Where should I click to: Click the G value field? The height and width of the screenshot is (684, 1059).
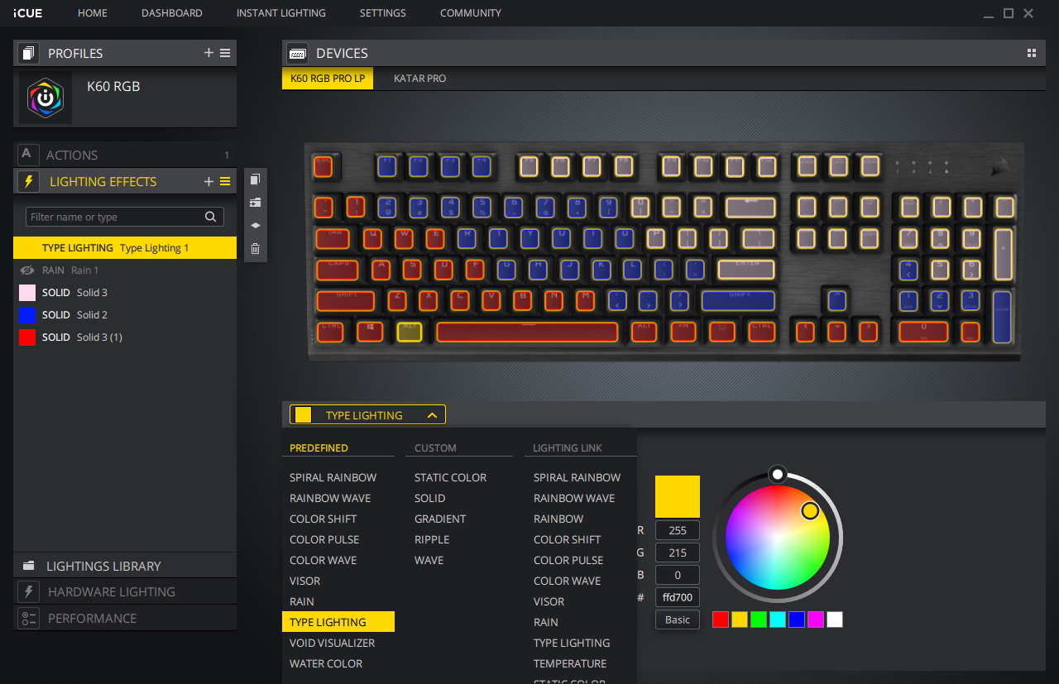(678, 552)
